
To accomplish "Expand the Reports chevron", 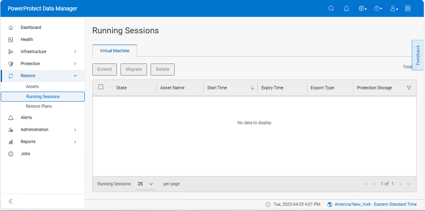I will click(x=76, y=142).
